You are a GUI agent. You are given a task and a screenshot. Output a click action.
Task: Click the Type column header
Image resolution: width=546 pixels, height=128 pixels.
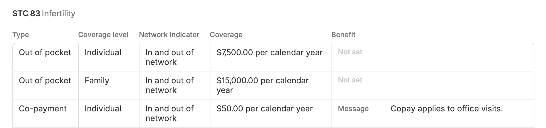click(x=21, y=35)
